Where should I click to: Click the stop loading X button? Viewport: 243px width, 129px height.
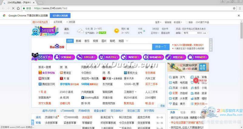[13, 8]
